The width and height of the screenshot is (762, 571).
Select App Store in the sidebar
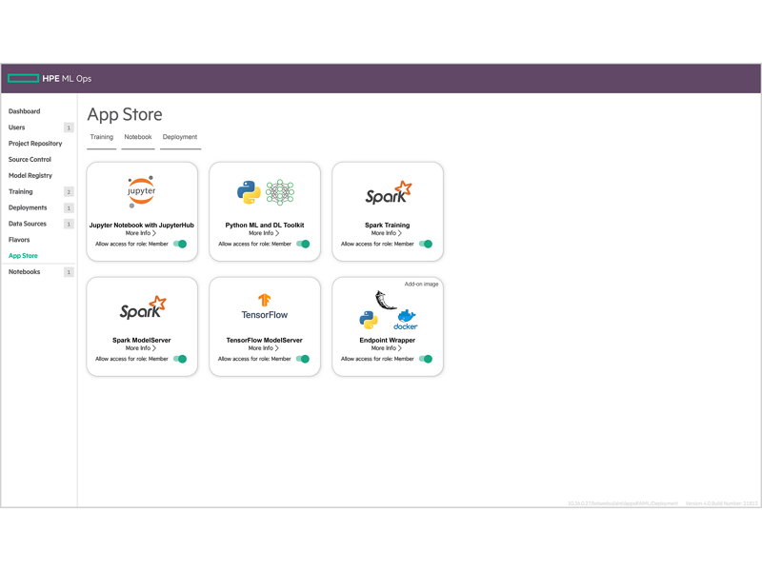click(x=23, y=255)
